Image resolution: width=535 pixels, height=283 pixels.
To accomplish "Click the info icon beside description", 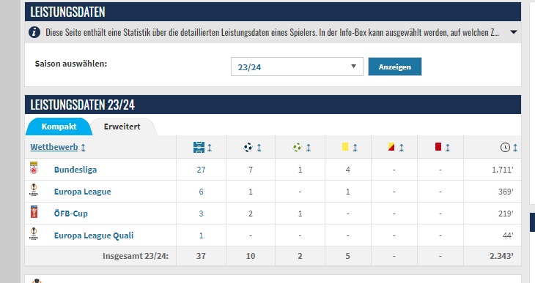I will point(34,32).
